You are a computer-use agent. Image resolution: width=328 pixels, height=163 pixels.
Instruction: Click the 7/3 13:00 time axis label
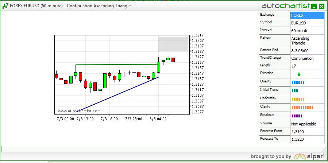coord(85,119)
